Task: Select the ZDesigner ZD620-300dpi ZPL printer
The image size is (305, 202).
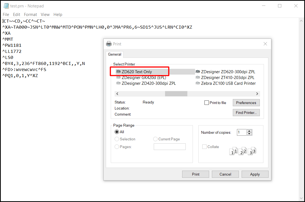Action: point(226,71)
